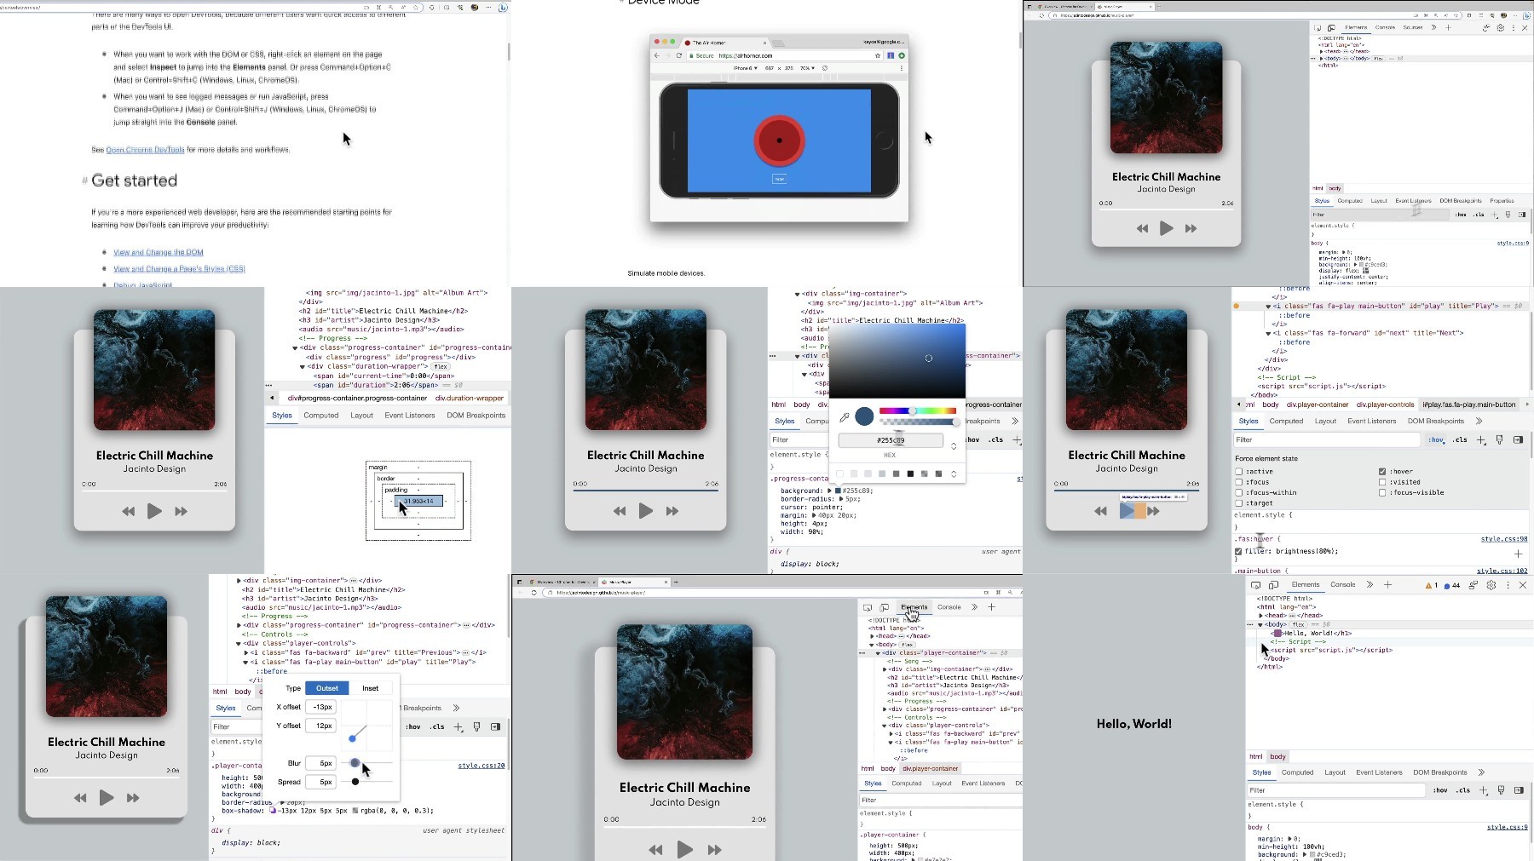This screenshot has width=1534, height=861.
Task: Switch palette with arrows beside the swatch row
Action: [x=954, y=474]
